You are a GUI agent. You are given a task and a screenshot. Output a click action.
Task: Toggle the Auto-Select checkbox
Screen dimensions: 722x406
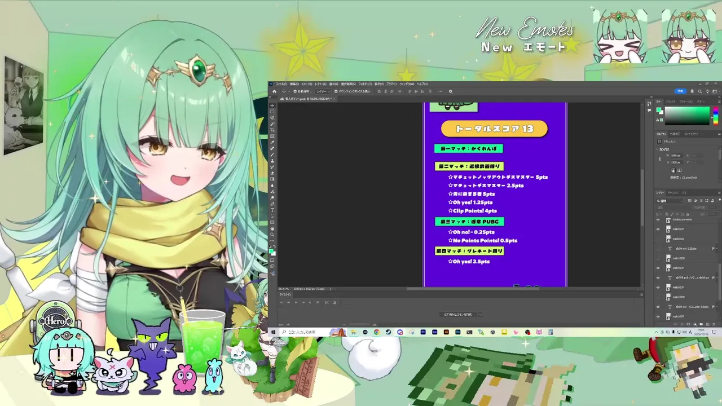[295, 91]
